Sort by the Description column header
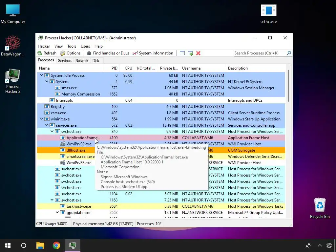The image size is (336, 252). pos(255,68)
